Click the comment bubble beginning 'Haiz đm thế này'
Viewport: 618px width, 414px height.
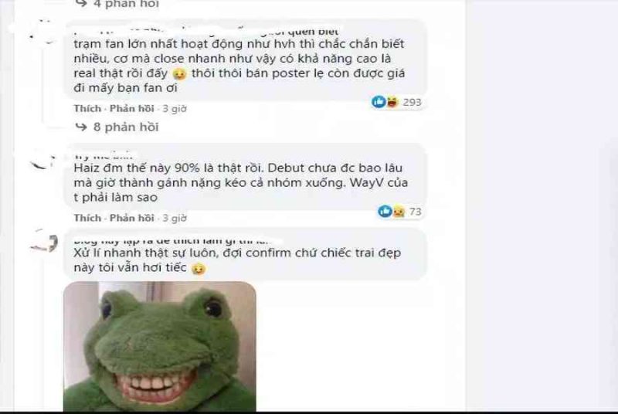click(x=245, y=177)
